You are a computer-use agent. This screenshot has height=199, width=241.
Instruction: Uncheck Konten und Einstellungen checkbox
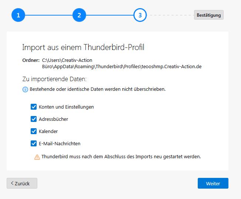coord(34,107)
